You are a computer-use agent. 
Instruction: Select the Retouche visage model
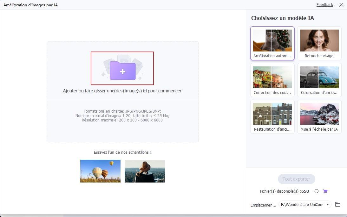[319, 43]
